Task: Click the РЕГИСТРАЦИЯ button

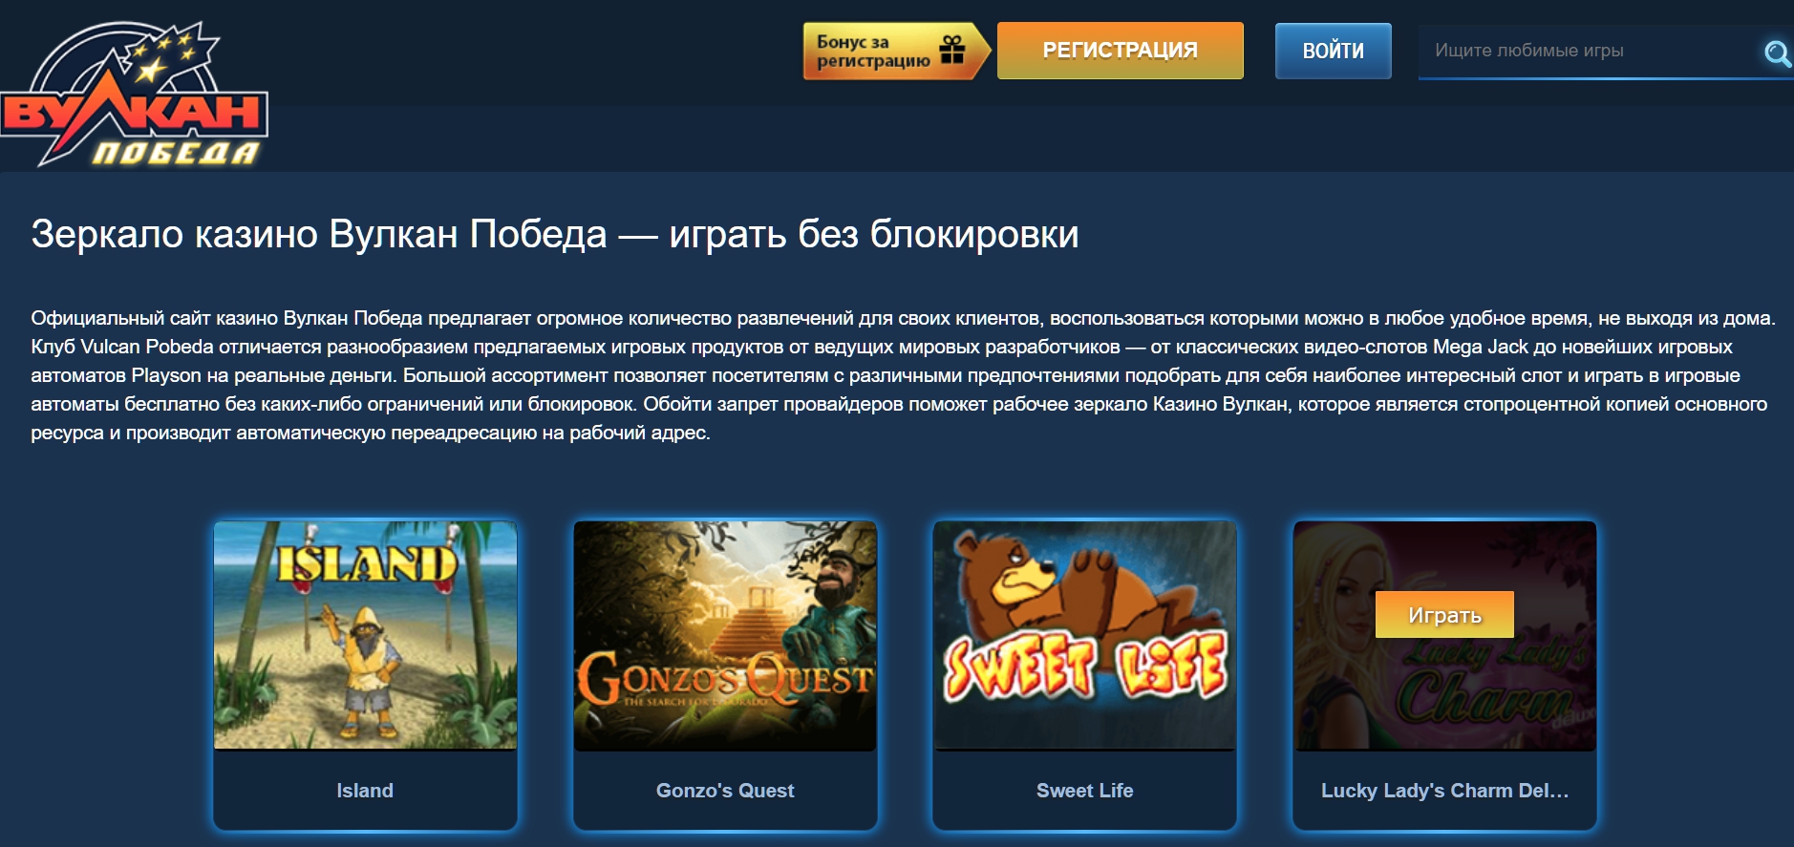Action: pyautogui.click(x=1120, y=51)
